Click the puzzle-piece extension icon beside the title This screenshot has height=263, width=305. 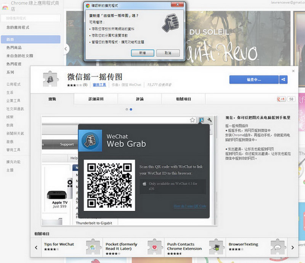point(51,79)
